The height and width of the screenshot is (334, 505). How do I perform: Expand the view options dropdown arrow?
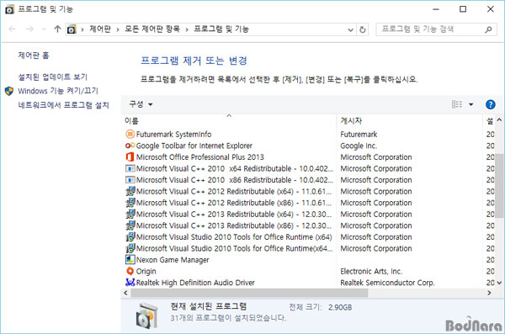(470, 104)
